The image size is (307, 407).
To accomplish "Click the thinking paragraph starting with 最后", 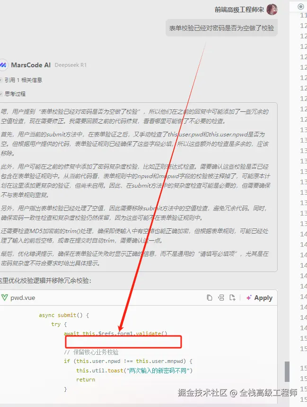I will pos(134,259).
